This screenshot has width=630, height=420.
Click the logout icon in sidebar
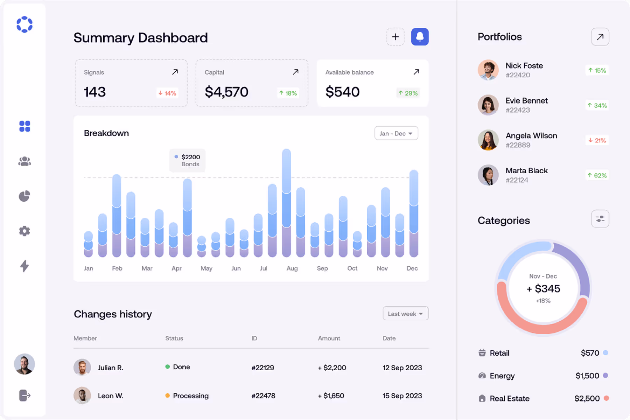pos(24,395)
